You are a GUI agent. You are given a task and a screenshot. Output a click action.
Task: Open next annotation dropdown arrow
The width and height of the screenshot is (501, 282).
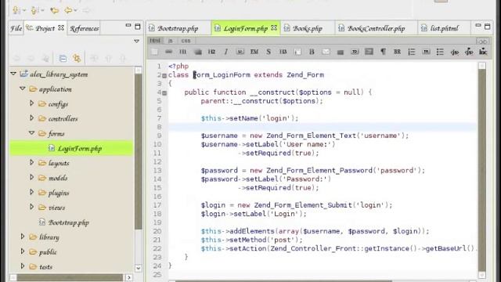(x=24, y=10)
